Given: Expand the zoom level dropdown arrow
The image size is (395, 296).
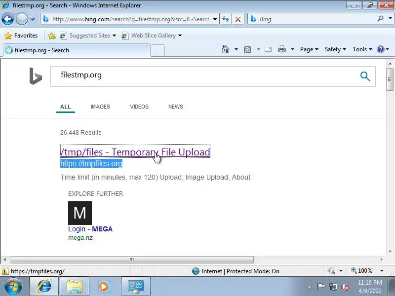Looking at the screenshot, I should pyautogui.click(x=382, y=271).
